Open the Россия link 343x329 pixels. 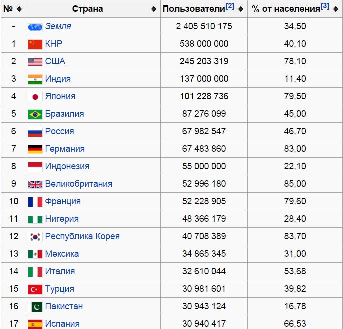(59, 131)
